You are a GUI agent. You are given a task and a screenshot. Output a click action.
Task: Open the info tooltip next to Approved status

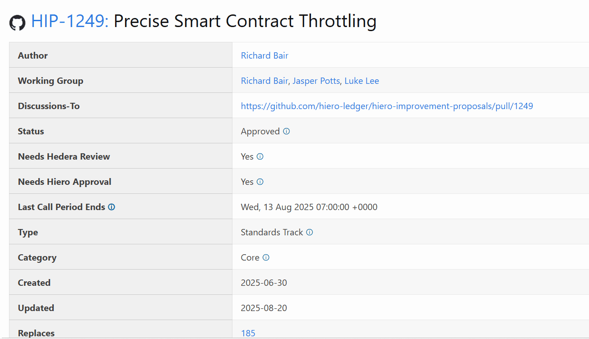[x=286, y=131]
